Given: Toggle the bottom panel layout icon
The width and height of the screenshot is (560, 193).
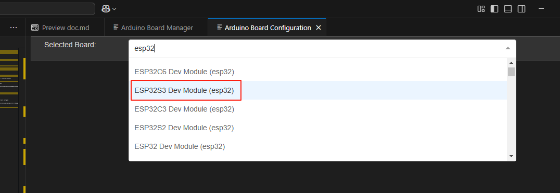Looking at the screenshot, I should point(508,9).
